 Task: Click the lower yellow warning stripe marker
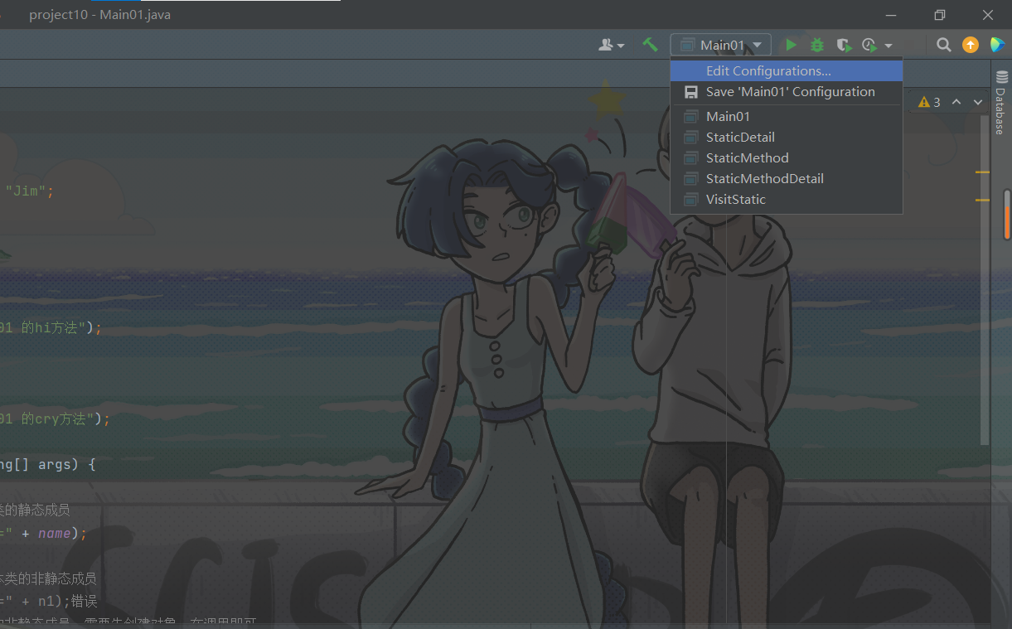pyautogui.click(x=982, y=200)
